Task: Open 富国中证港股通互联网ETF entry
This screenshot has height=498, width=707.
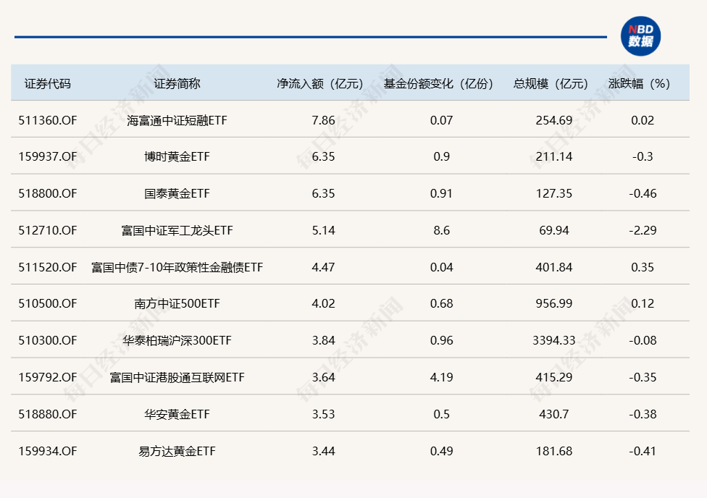Action: pos(177,377)
